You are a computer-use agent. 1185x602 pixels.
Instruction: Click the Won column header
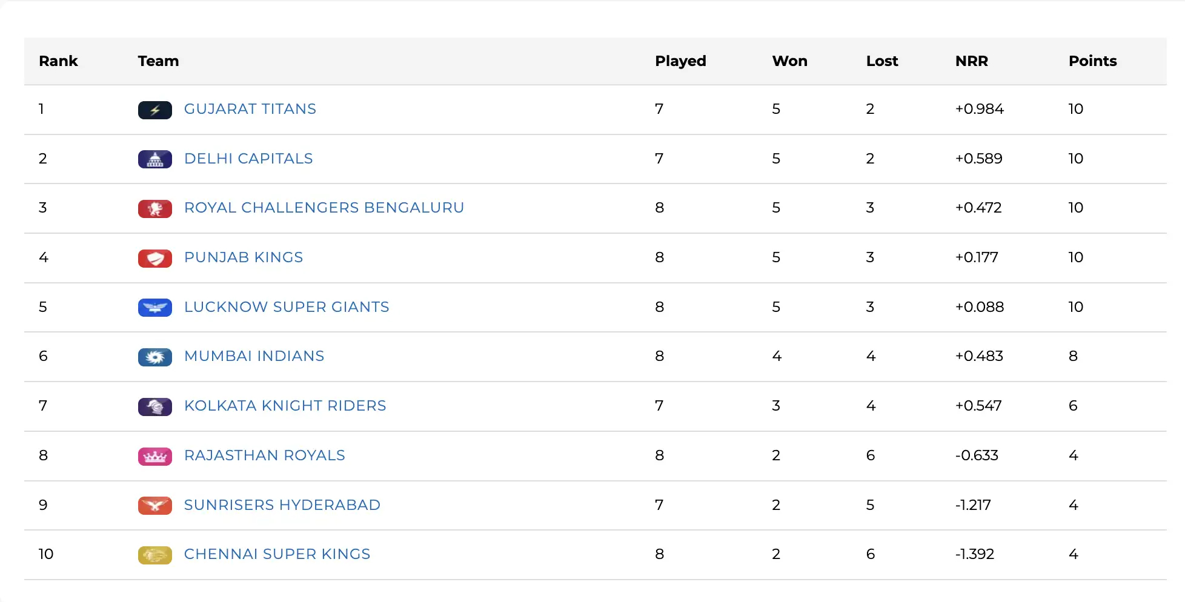[789, 61]
